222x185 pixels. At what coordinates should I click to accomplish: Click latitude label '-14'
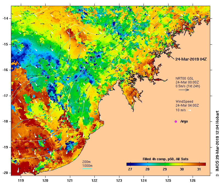tap(5, 18)
